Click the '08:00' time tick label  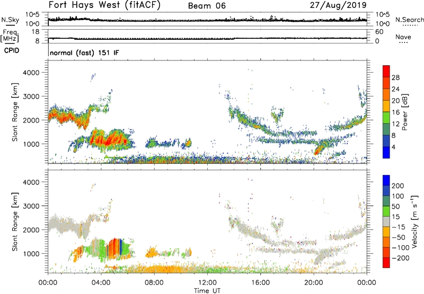pyautogui.click(x=154, y=283)
